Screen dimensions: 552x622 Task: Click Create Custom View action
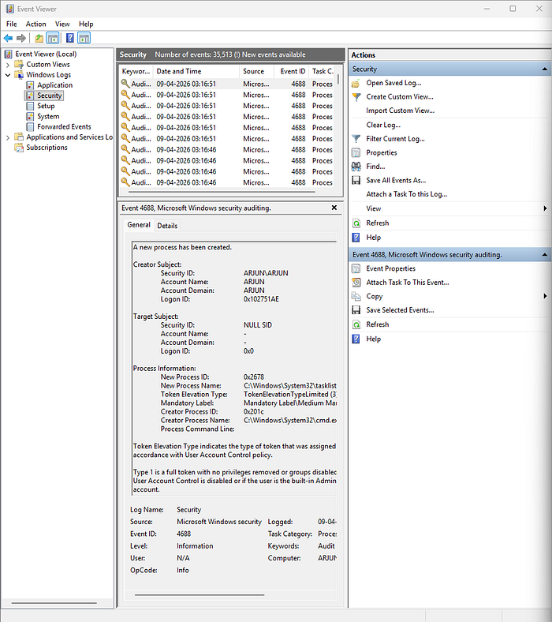[400, 97]
